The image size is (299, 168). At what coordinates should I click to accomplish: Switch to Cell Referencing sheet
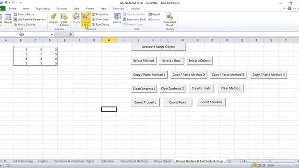point(22,161)
